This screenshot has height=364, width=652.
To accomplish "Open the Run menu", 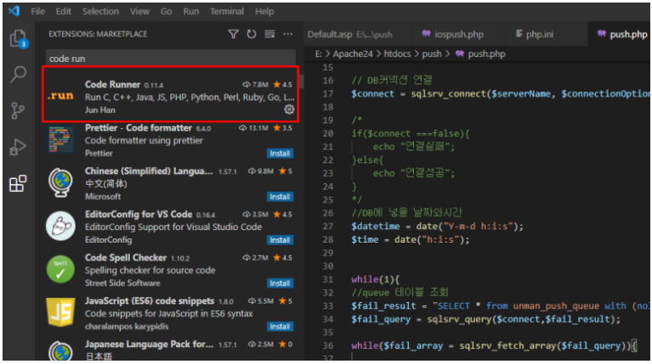I will [191, 11].
